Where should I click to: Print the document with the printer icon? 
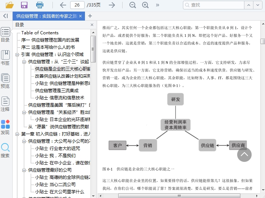pos(40,5)
